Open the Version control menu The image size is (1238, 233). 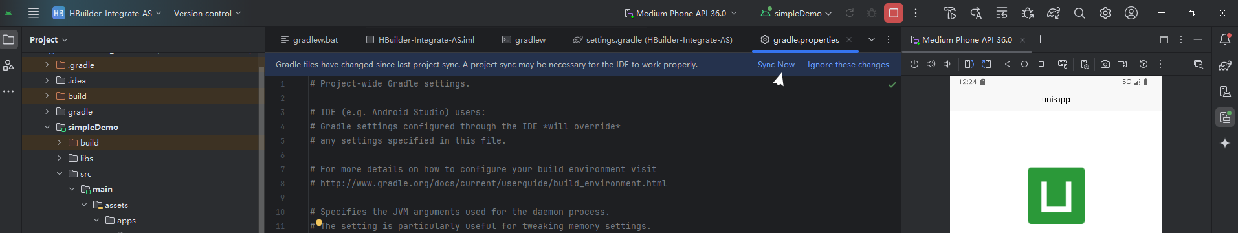click(207, 13)
